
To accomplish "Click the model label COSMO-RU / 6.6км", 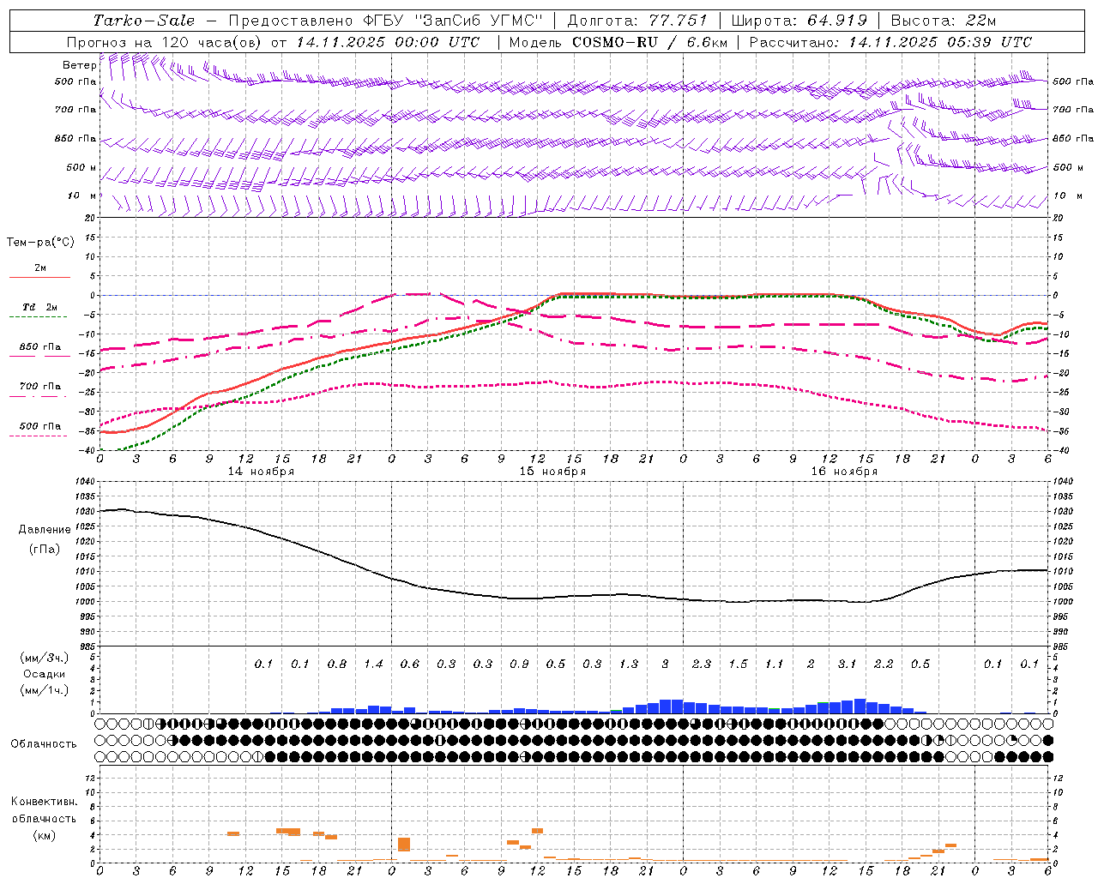I will click(650, 42).
